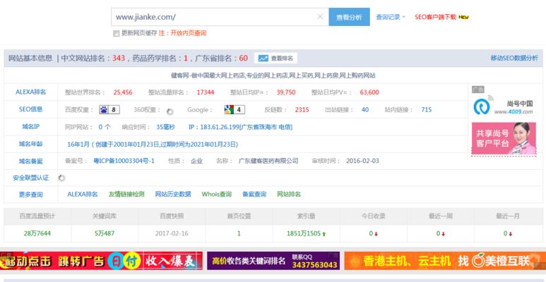Click daily IP value 39,750

pyautogui.click(x=286, y=92)
